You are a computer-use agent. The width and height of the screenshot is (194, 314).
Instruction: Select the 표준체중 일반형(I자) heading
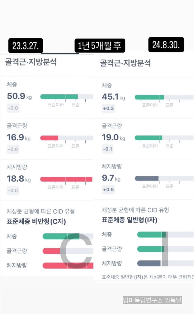[129, 220]
